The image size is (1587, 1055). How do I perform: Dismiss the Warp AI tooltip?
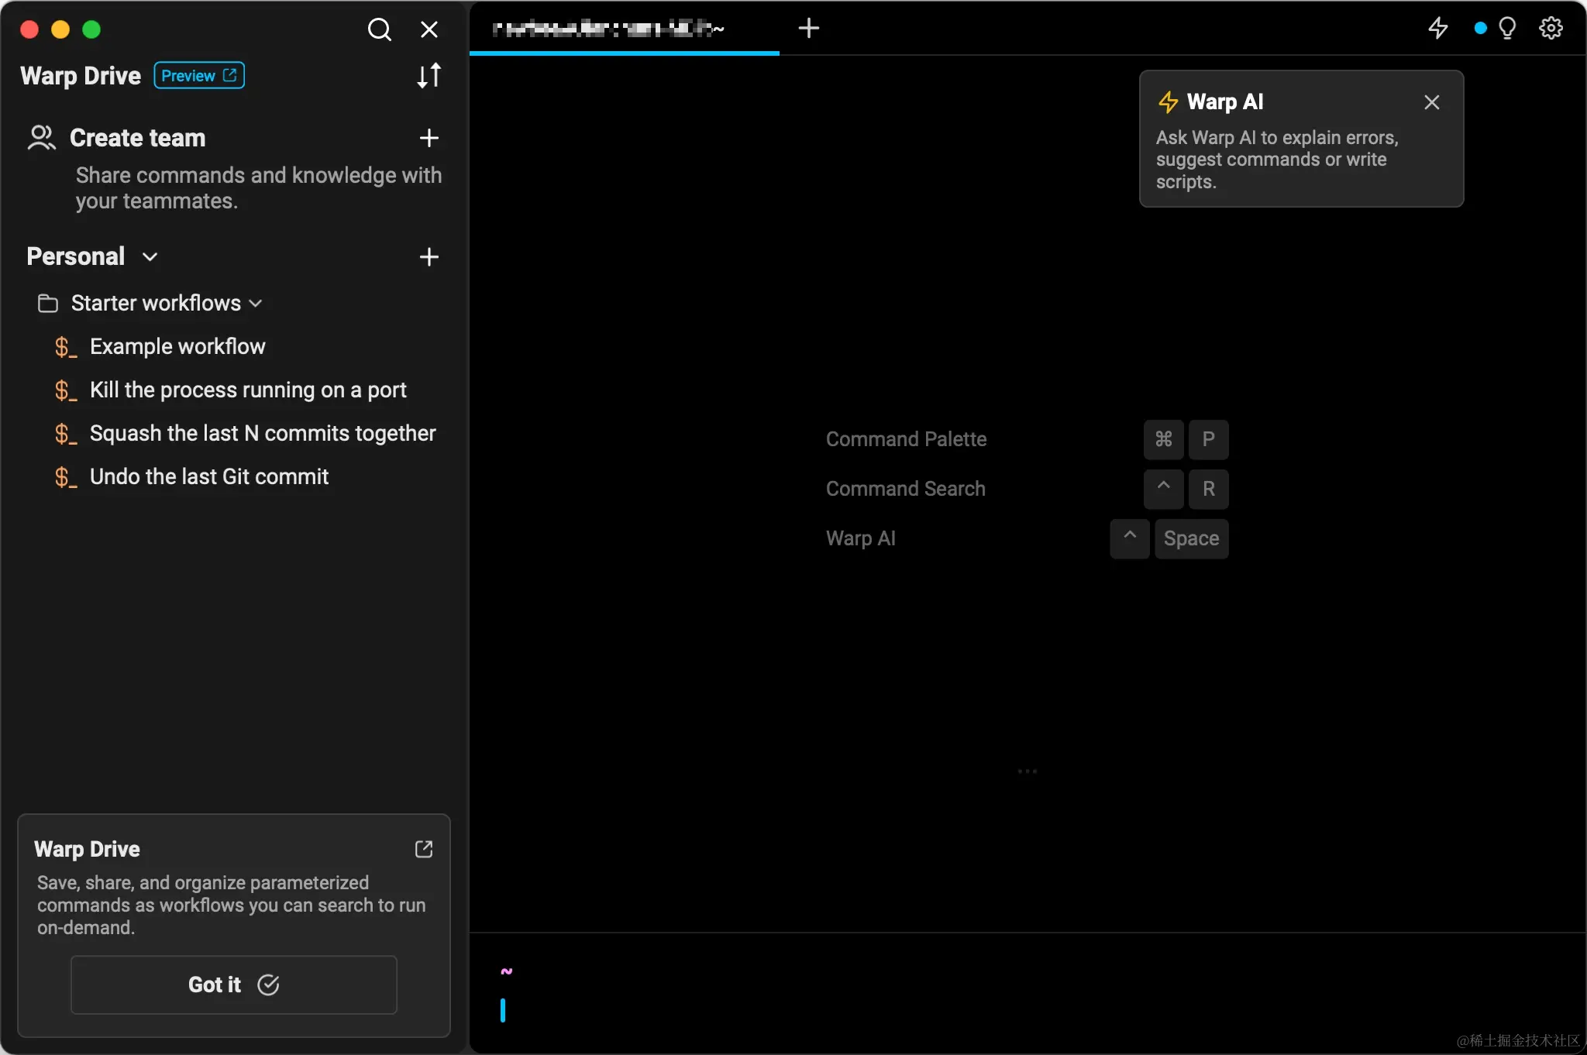tap(1431, 102)
